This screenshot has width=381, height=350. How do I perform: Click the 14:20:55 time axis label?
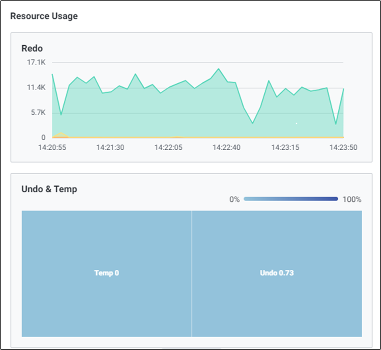(x=52, y=148)
